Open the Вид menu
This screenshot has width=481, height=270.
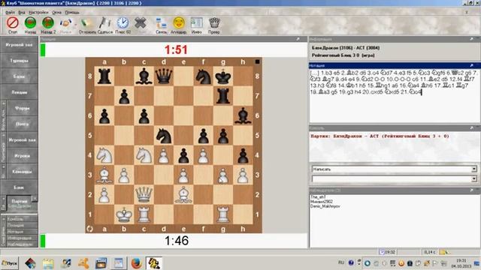[x=22, y=13]
